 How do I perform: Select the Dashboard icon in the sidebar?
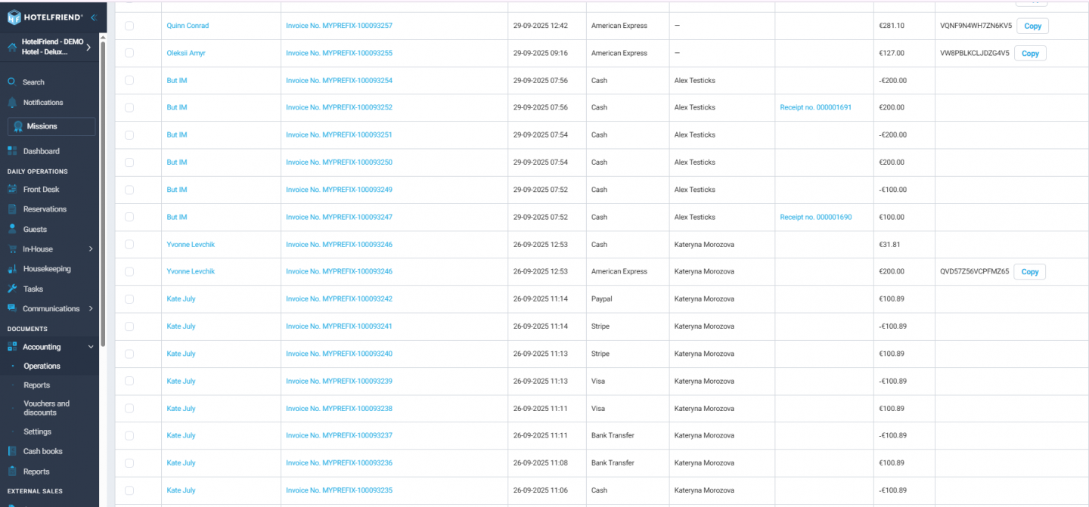tap(13, 150)
